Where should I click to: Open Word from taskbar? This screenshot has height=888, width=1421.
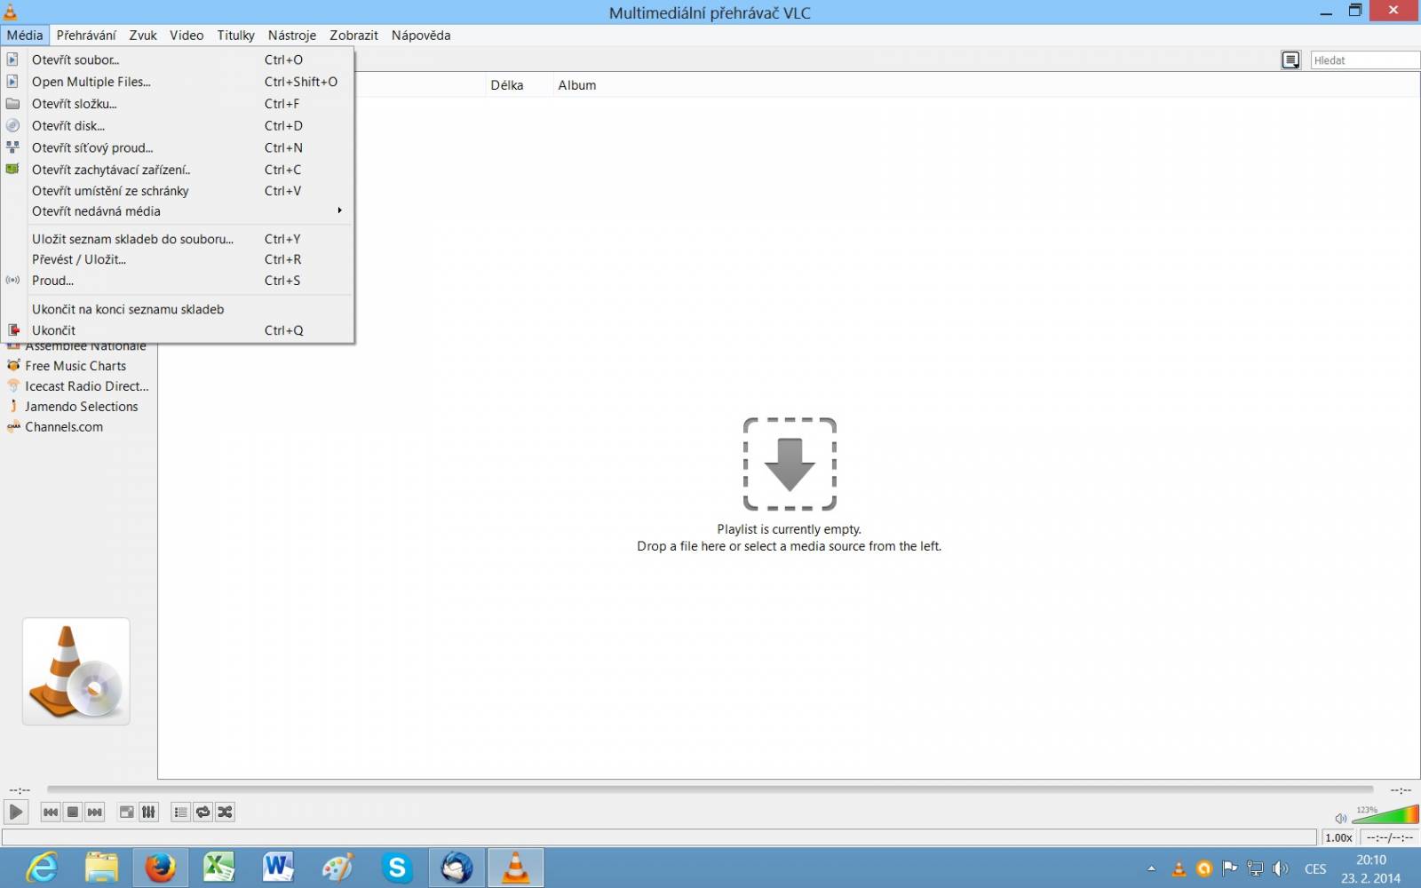coord(279,868)
